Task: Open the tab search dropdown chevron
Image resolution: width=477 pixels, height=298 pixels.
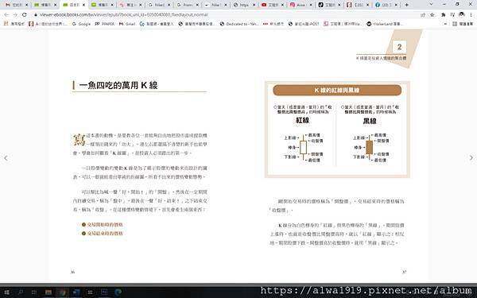Action: pos(431,4)
